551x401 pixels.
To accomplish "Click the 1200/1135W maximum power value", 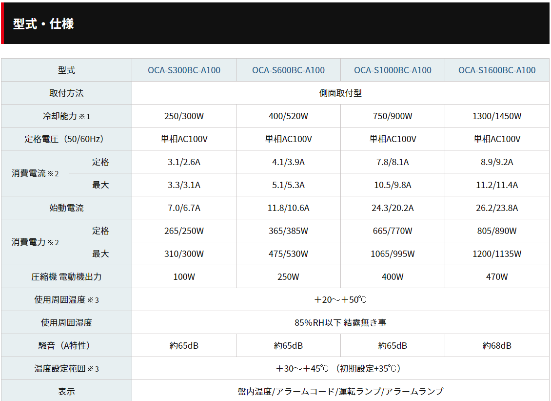I will pos(497,253).
